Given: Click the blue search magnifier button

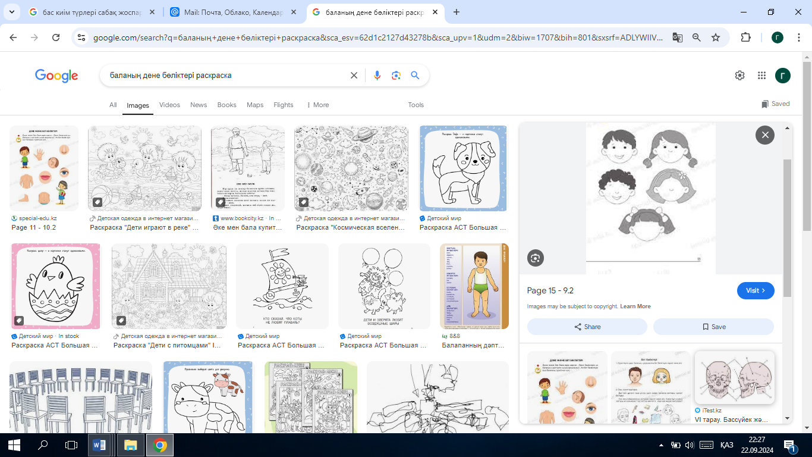Looking at the screenshot, I should click(415, 76).
